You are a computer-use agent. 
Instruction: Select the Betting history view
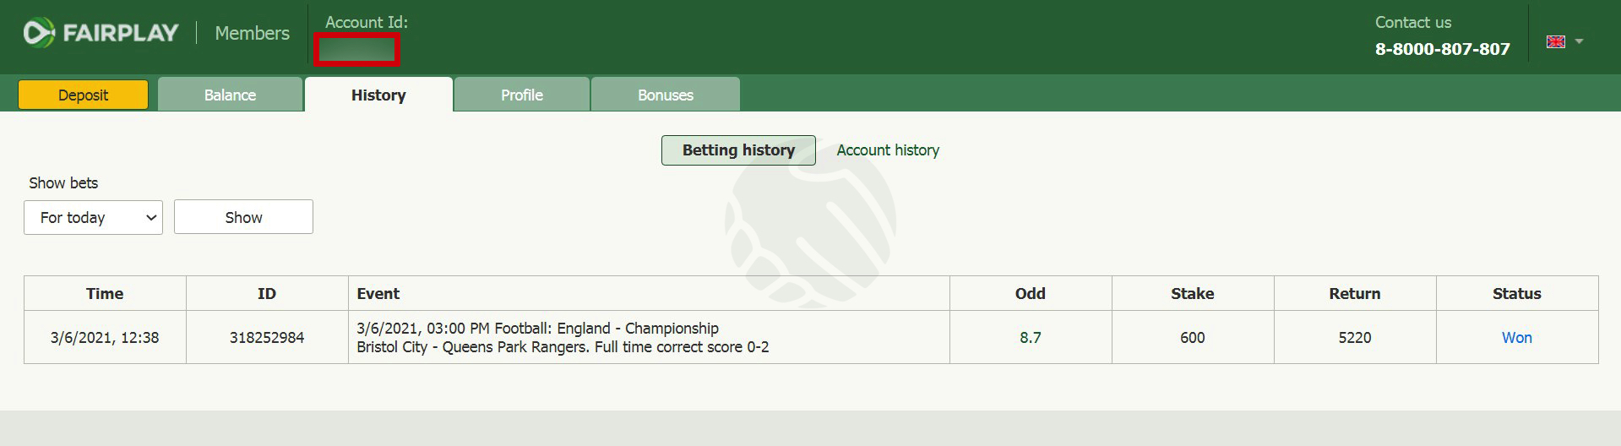pyautogui.click(x=738, y=150)
